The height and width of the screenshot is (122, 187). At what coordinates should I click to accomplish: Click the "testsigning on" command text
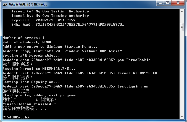pyautogui.click(x=133, y=86)
